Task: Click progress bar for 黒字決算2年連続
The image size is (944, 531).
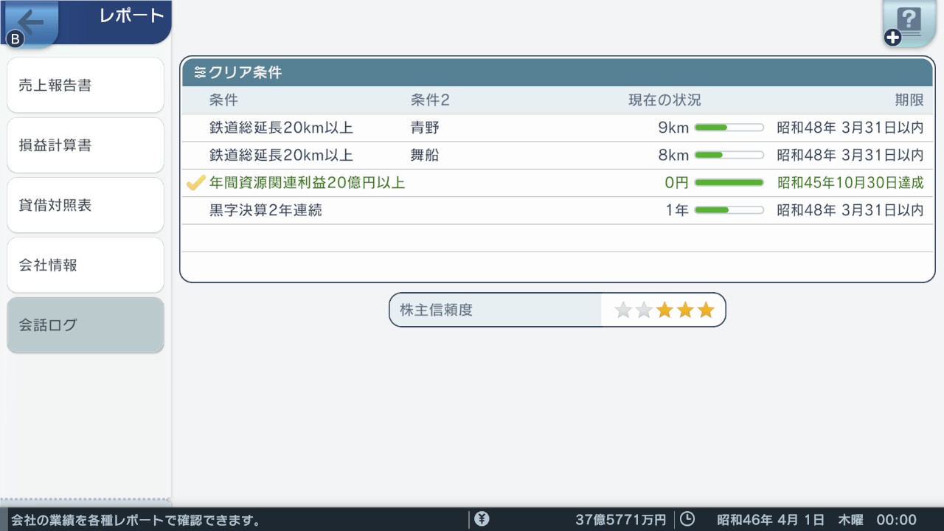Action: pos(729,210)
